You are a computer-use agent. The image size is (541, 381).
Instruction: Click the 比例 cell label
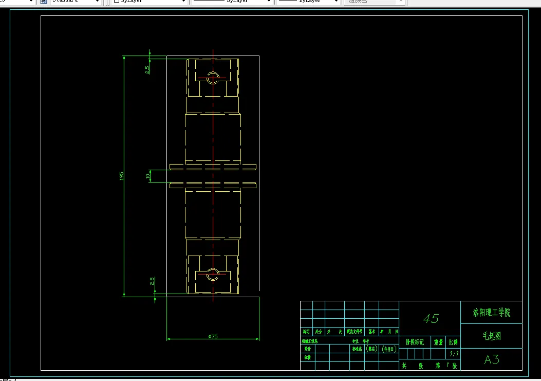point(453,342)
